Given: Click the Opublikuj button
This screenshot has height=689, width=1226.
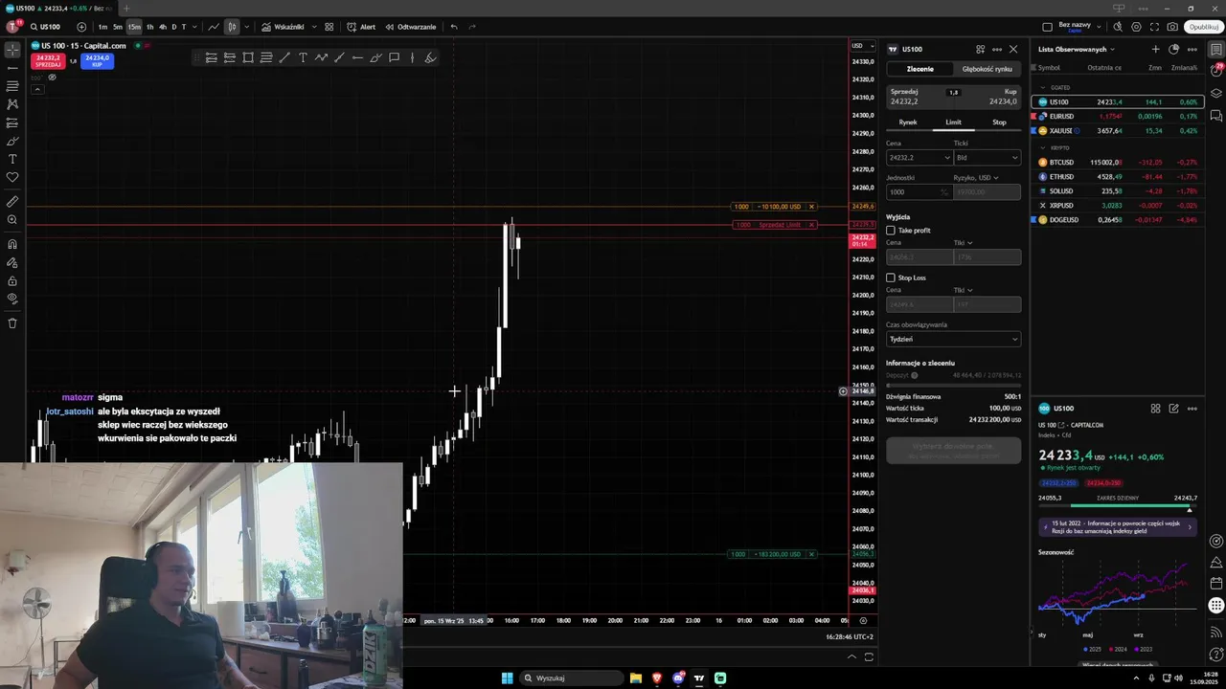Looking at the screenshot, I should pyautogui.click(x=1202, y=27).
